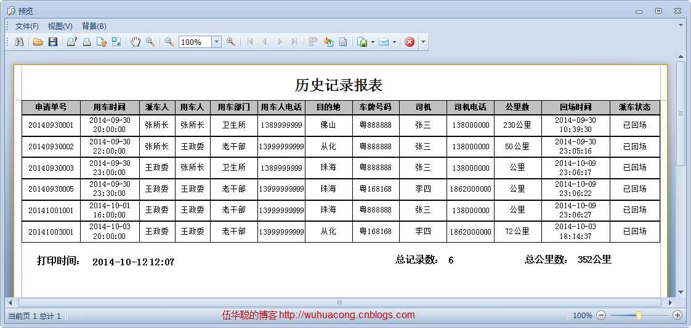This screenshot has height=328, width=691.
Task: Click the status bar 100% zoom label
Action: click(582, 315)
